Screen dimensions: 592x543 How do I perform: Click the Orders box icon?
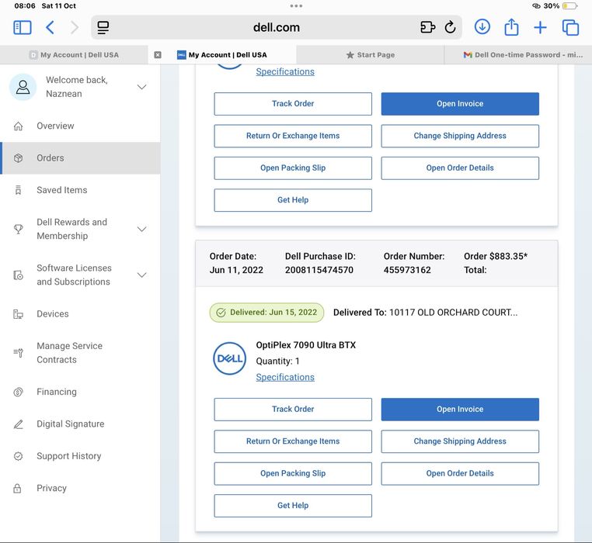(18, 158)
